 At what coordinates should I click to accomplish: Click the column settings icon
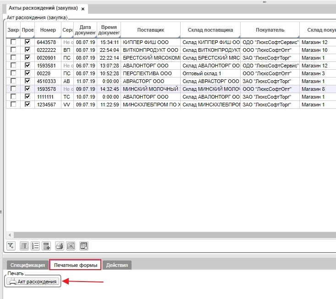(25, 246)
